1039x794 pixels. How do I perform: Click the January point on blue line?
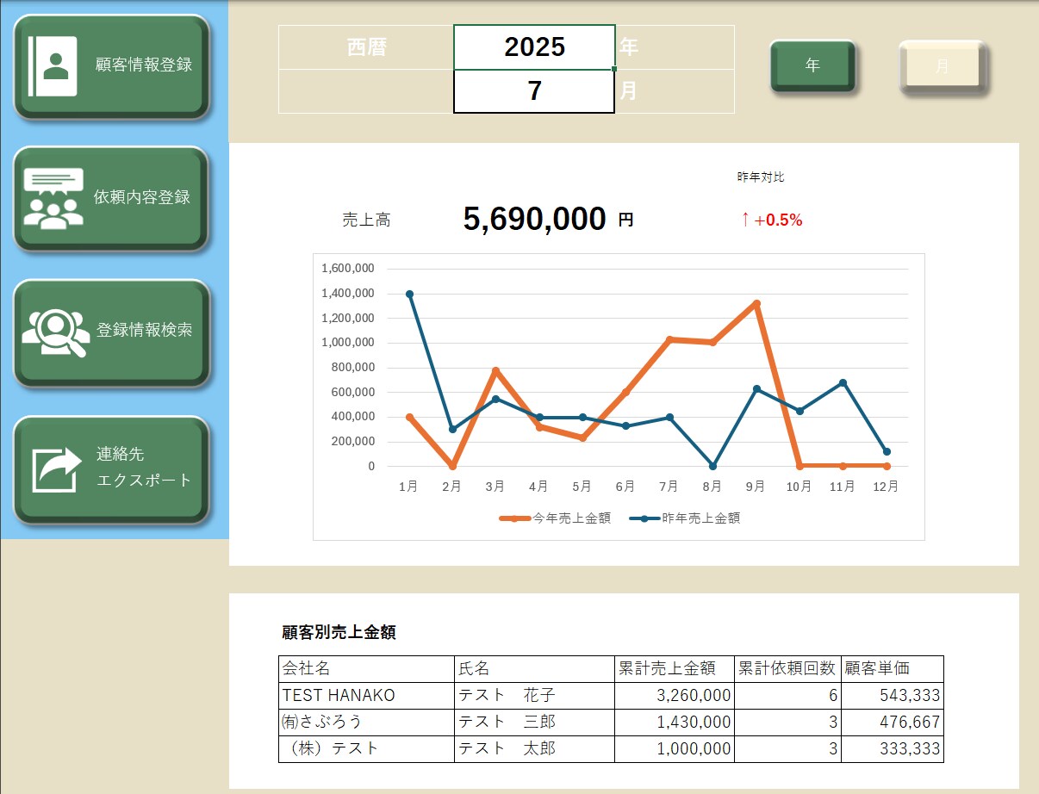[409, 294]
